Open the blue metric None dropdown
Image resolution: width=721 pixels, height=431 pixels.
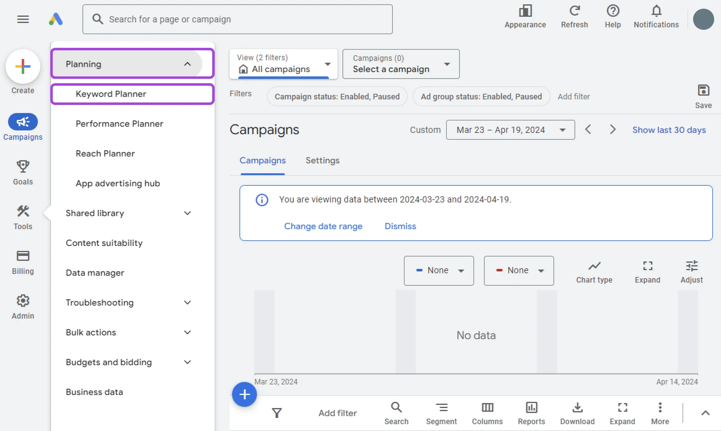tap(439, 270)
